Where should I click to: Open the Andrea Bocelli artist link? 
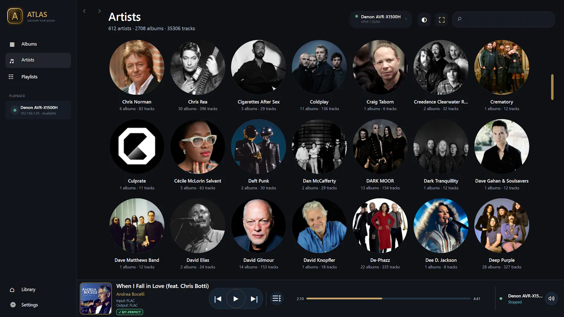pos(130,294)
